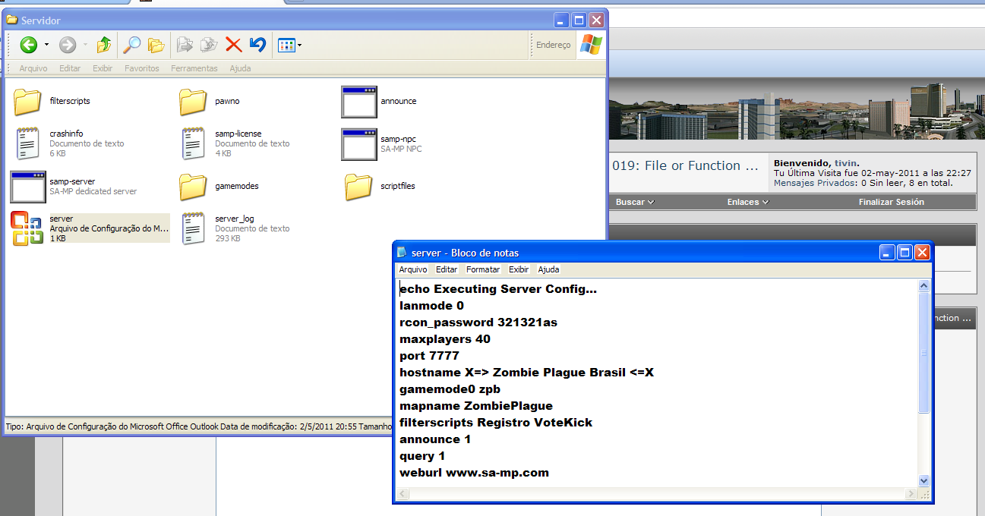Screen dimensions: 985x516
Task: Open Arquivo menu in Notepad
Action: tap(413, 269)
